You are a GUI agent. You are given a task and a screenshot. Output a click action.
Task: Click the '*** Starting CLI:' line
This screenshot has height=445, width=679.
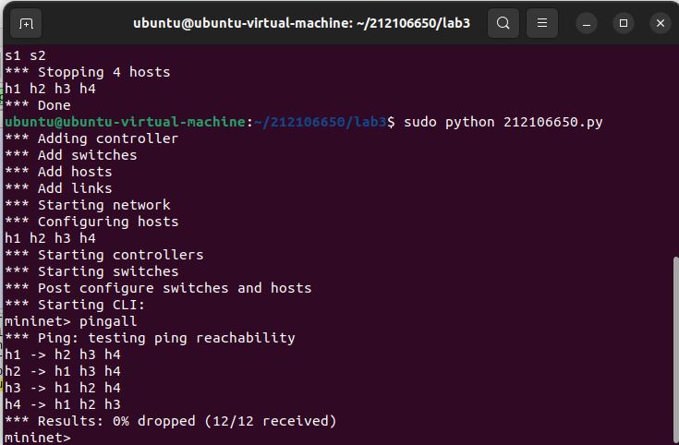(x=75, y=305)
